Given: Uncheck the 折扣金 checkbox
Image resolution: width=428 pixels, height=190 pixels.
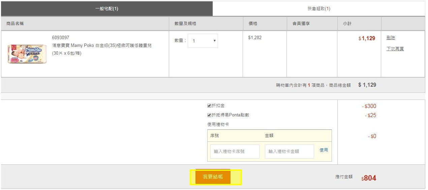Looking at the screenshot, I should (209, 106).
